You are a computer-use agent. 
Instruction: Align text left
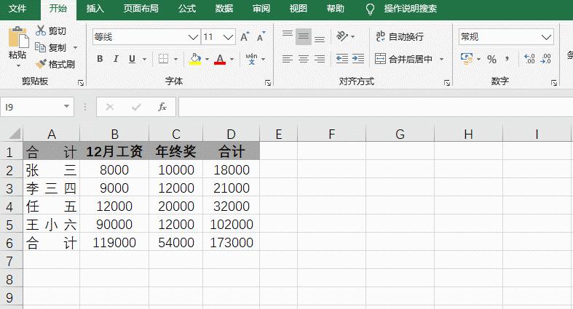(x=288, y=59)
